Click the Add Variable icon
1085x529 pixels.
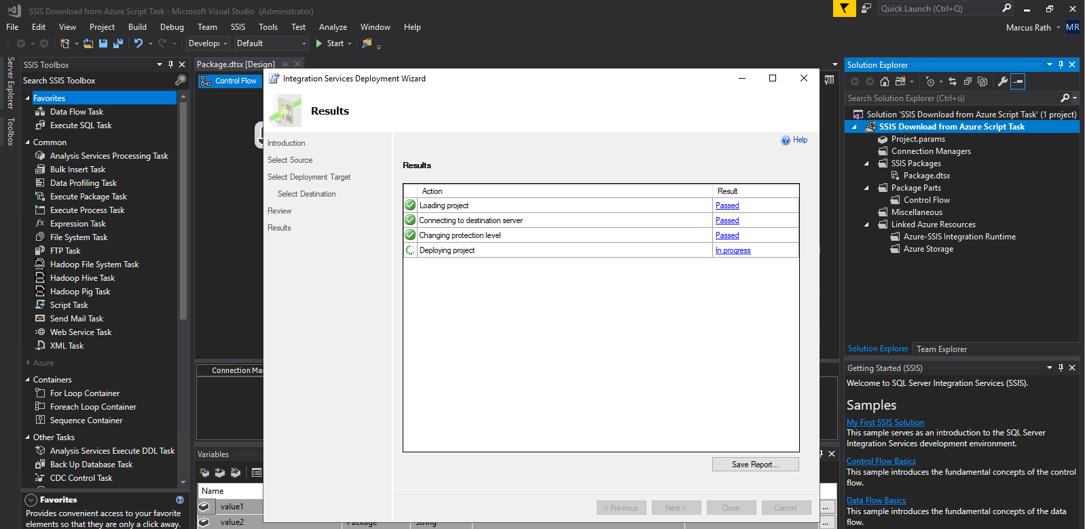click(x=204, y=473)
